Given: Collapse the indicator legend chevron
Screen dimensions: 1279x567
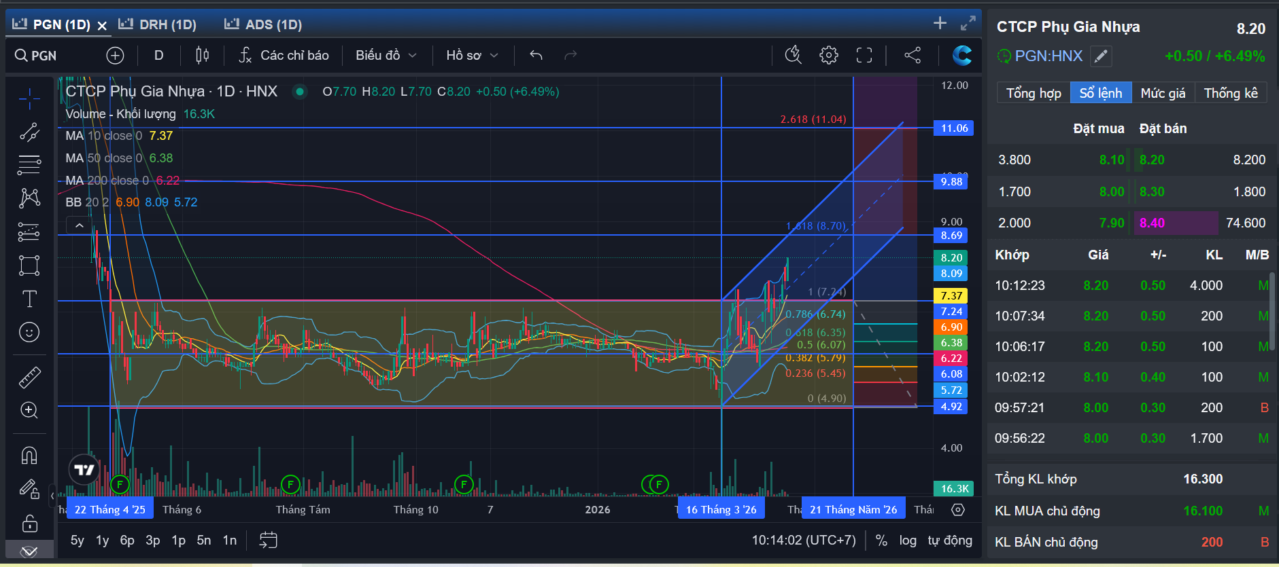Looking at the screenshot, I should (x=80, y=225).
